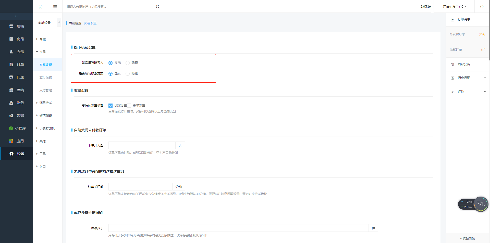Screen dimensions: 490x243
Task: Open 维权订单 (11) entry
Action: pos(467,50)
